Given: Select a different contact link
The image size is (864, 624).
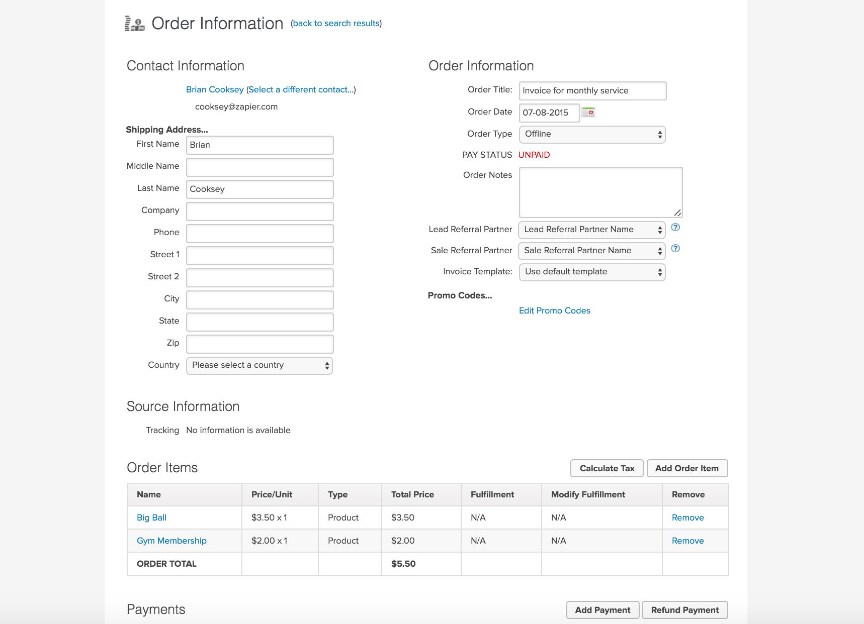Looking at the screenshot, I should tap(301, 89).
